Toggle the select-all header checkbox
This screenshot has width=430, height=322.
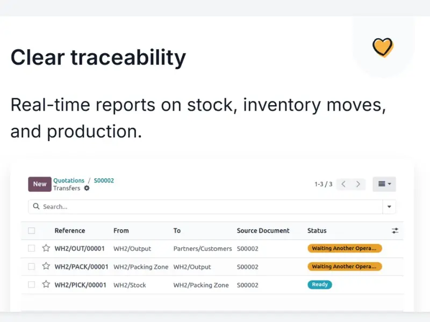point(32,231)
